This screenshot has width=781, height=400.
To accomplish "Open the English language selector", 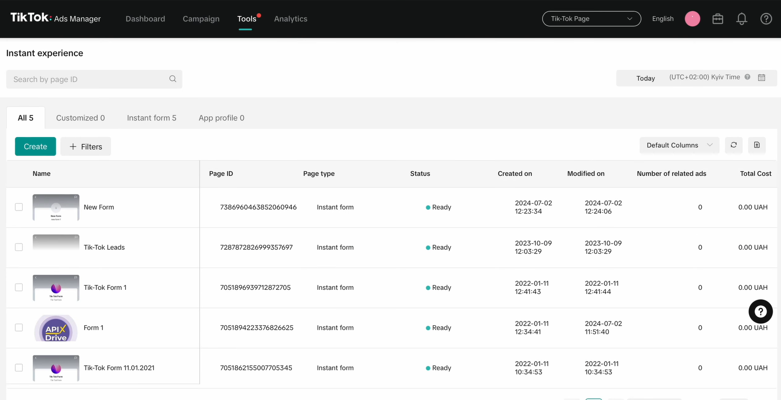I will point(663,19).
